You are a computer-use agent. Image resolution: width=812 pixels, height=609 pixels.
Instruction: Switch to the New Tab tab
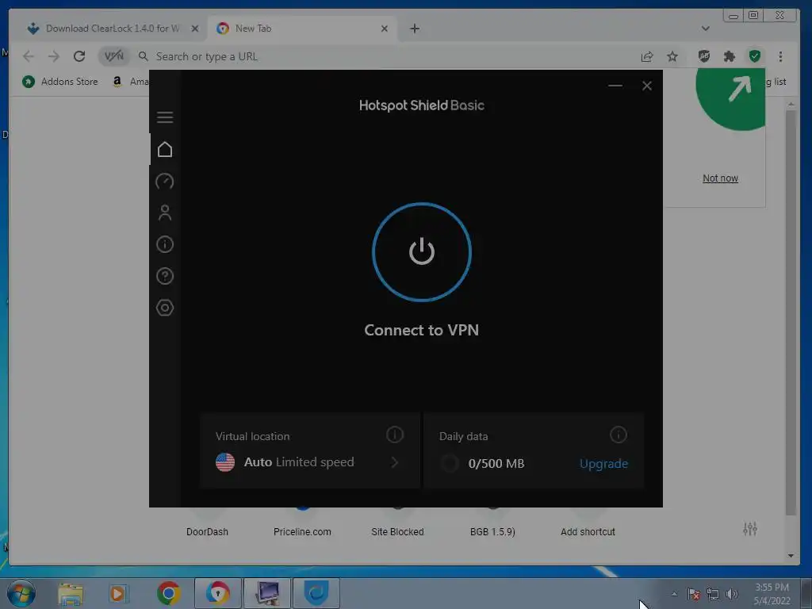click(301, 29)
